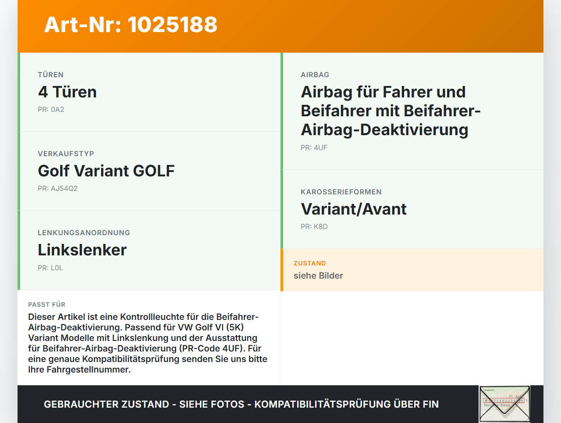561x423 pixels.
Task: Select the KAROSSERIEFORMEN label
Action: coord(341,192)
